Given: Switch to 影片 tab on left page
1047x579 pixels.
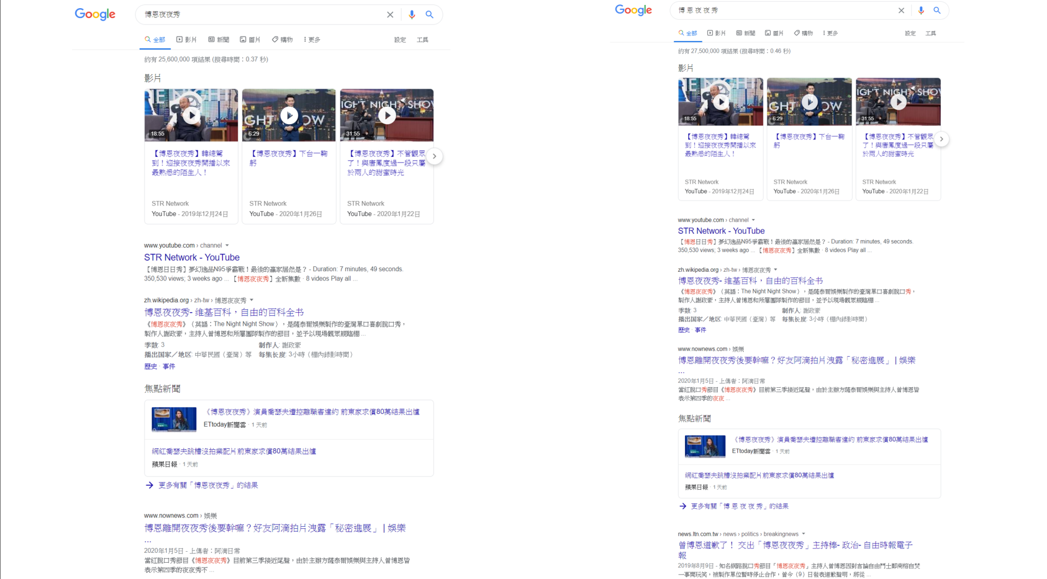Looking at the screenshot, I should pyautogui.click(x=186, y=40).
